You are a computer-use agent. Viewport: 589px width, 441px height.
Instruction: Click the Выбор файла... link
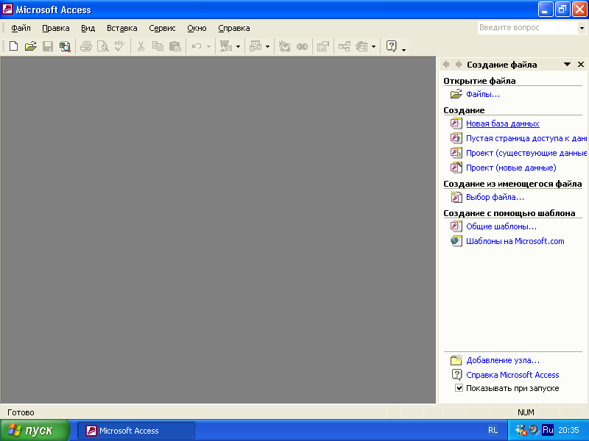click(495, 197)
